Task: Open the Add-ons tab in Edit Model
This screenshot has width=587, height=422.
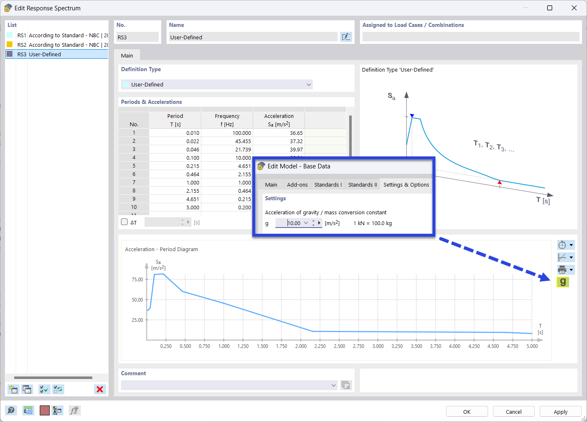Action: 297,185
